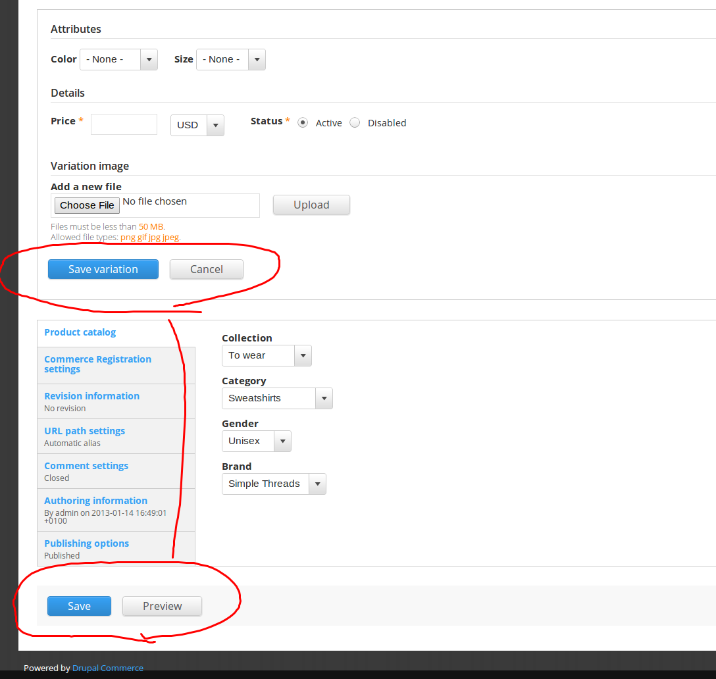This screenshot has height=679, width=716.
Task: Click the blue Save button
Action: 79,606
